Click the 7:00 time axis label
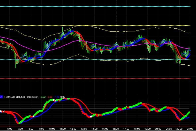196x131 pixels. [20, 129]
